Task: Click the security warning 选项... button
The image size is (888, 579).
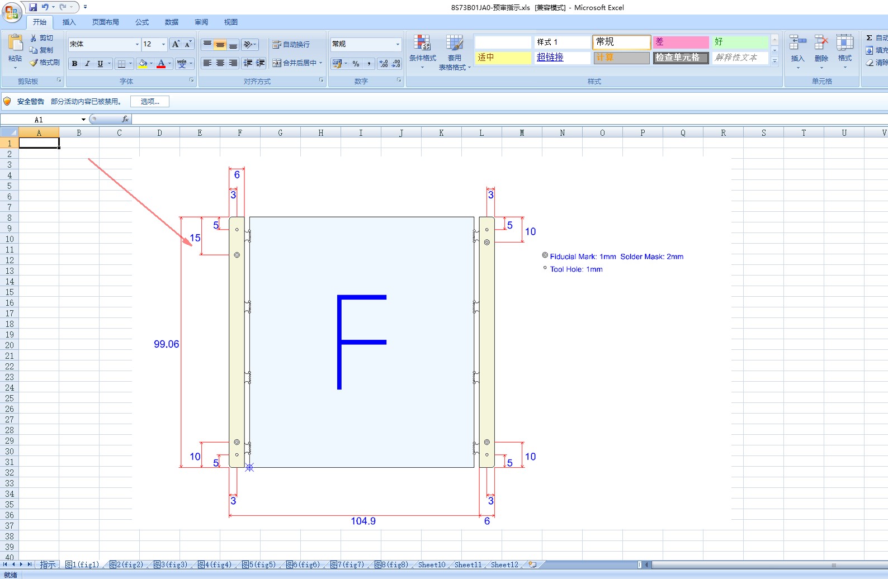Action: 150,101
